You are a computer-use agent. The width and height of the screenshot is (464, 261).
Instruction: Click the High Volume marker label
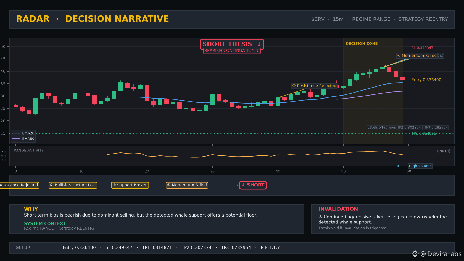pos(420,166)
